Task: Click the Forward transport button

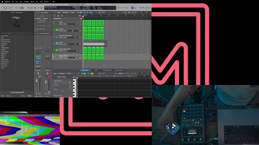Action: click(32, 8)
